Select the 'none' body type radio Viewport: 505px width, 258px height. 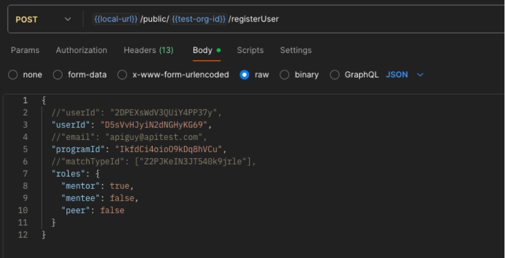pyautogui.click(x=13, y=75)
